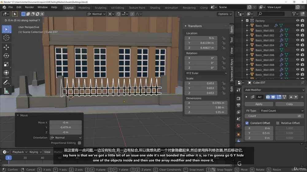The width and height of the screenshot is (307, 172).
Task: Open the Render menu
Action: pos(29,7)
